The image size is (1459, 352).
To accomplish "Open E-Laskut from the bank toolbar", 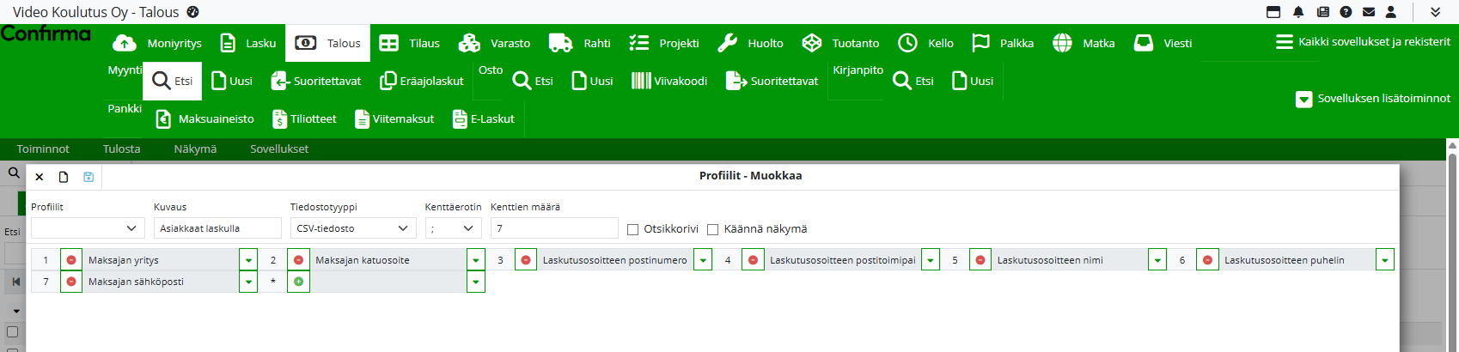I will pyautogui.click(x=483, y=119).
